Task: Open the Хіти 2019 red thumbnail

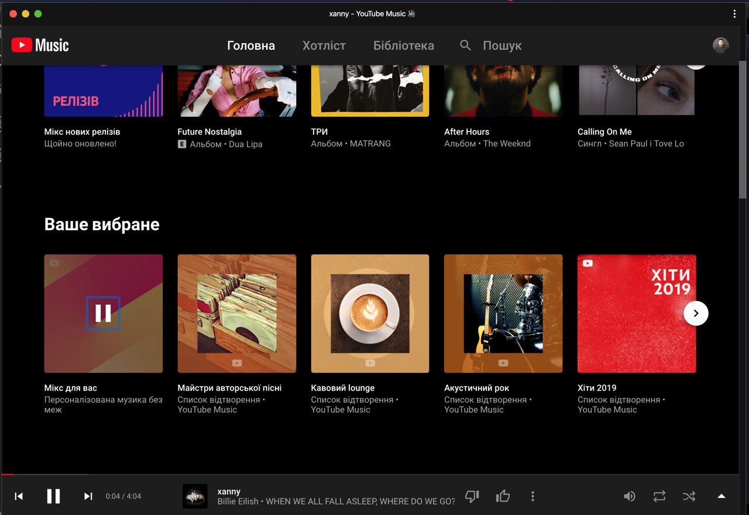Action: [637, 313]
